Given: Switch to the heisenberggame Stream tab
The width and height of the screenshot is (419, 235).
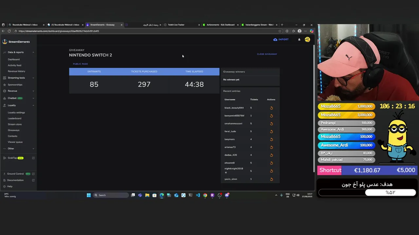Looking at the screenshot, I should point(259,25).
